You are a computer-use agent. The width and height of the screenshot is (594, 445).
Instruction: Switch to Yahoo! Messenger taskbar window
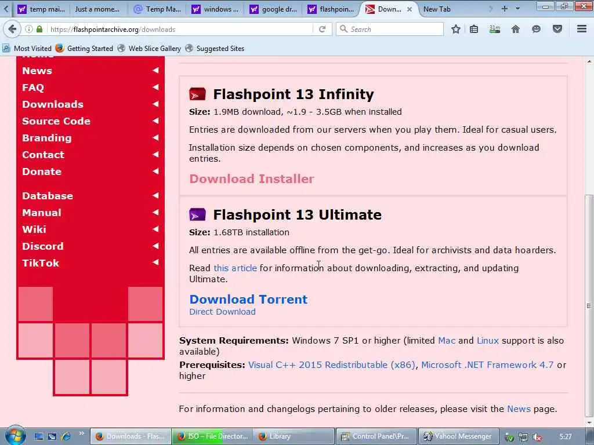point(458,436)
